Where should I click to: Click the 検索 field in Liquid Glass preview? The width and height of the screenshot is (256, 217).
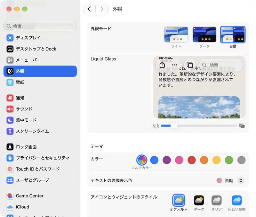[x=221, y=65]
